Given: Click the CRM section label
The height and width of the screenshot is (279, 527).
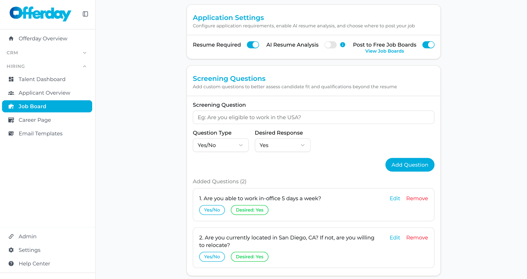Looking at the screenshot, I should 12,53.
